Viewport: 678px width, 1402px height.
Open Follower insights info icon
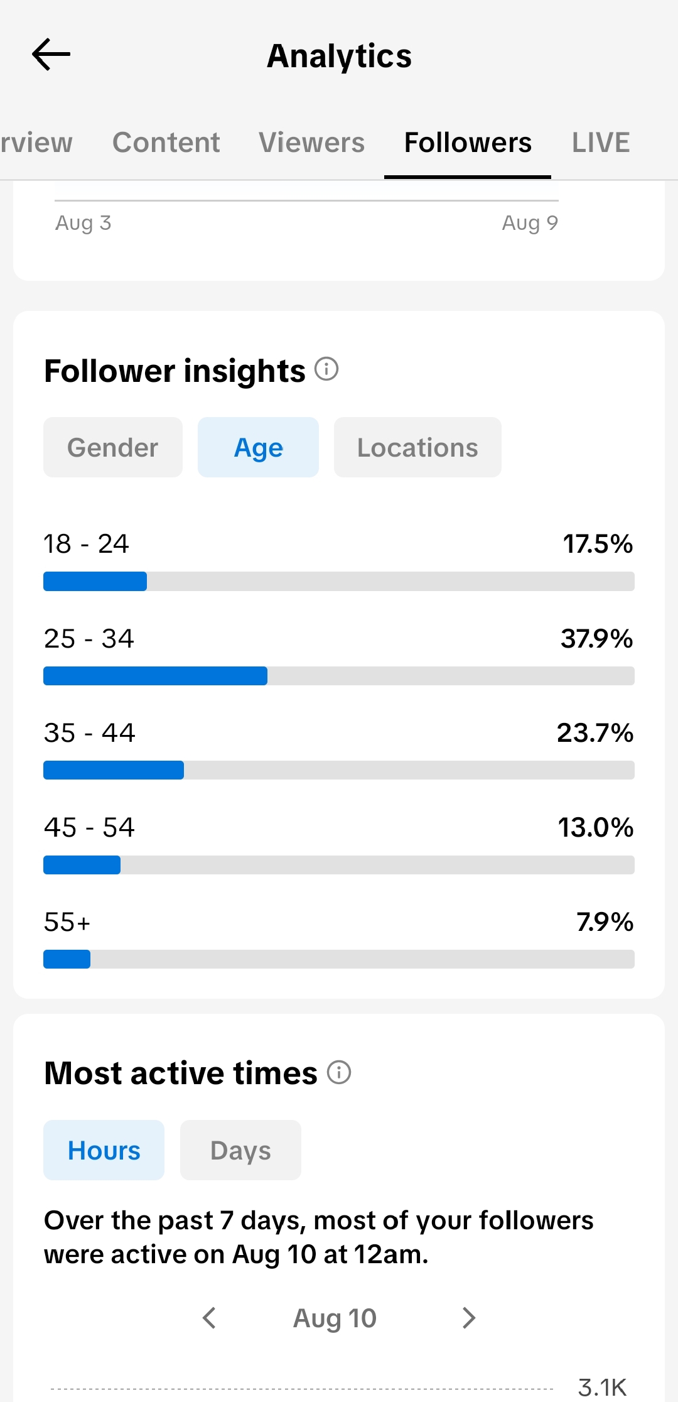(x=326, y=369)
